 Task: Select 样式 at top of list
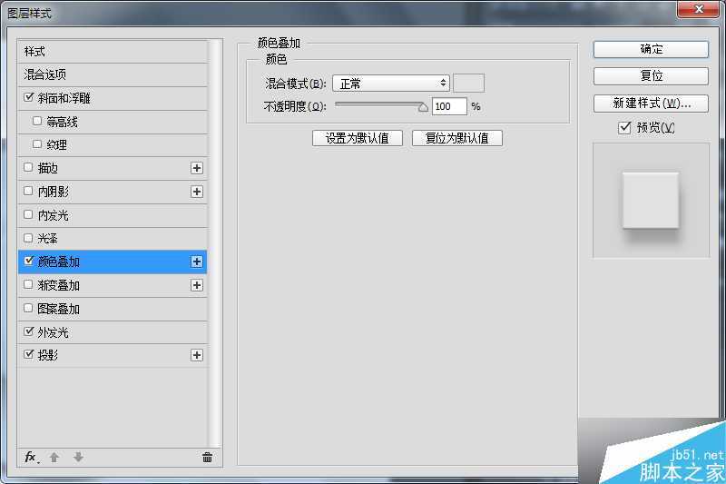[x=34, y=51]
